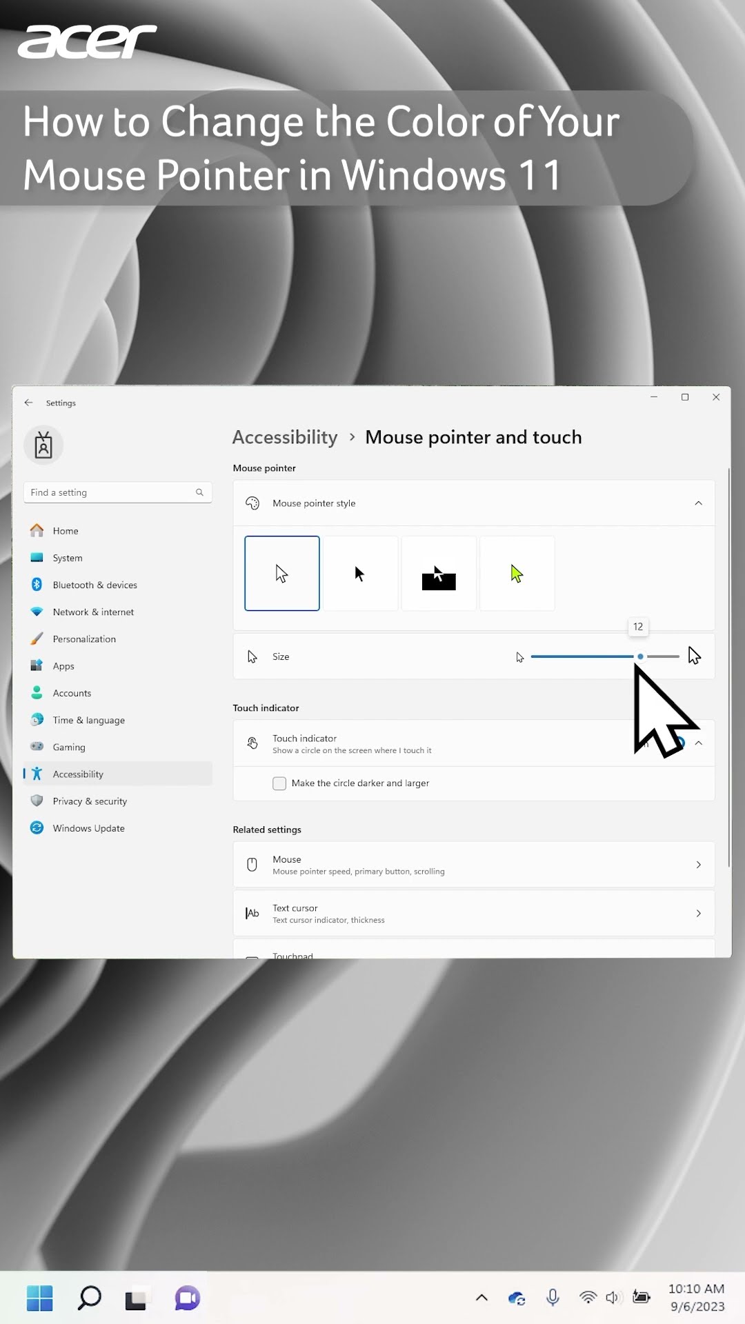Collapse the Touch indicator section
The height and width of the screenshot is (1324, 745).
point(699,743)
